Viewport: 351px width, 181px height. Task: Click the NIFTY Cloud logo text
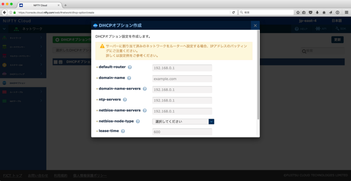(x=17, y=21)
